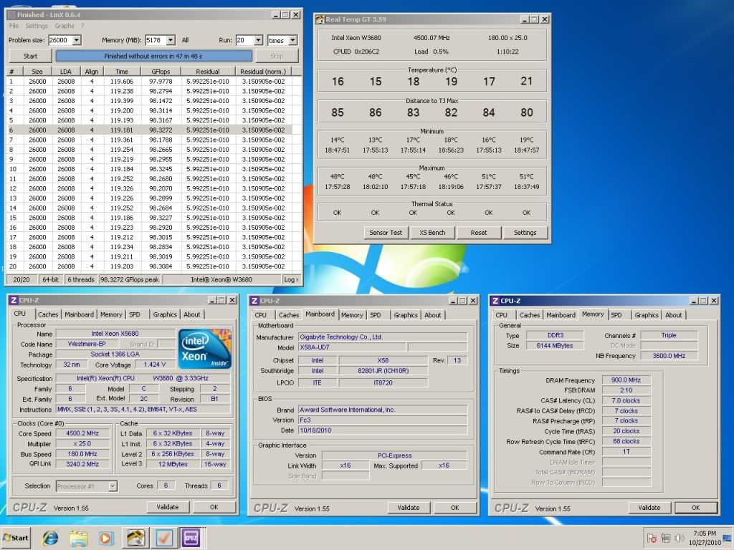Switch to the LinX checkmark taskbar icon

(x=164, y=538)
